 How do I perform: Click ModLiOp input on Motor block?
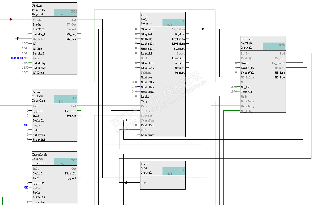tap(147, 39)
